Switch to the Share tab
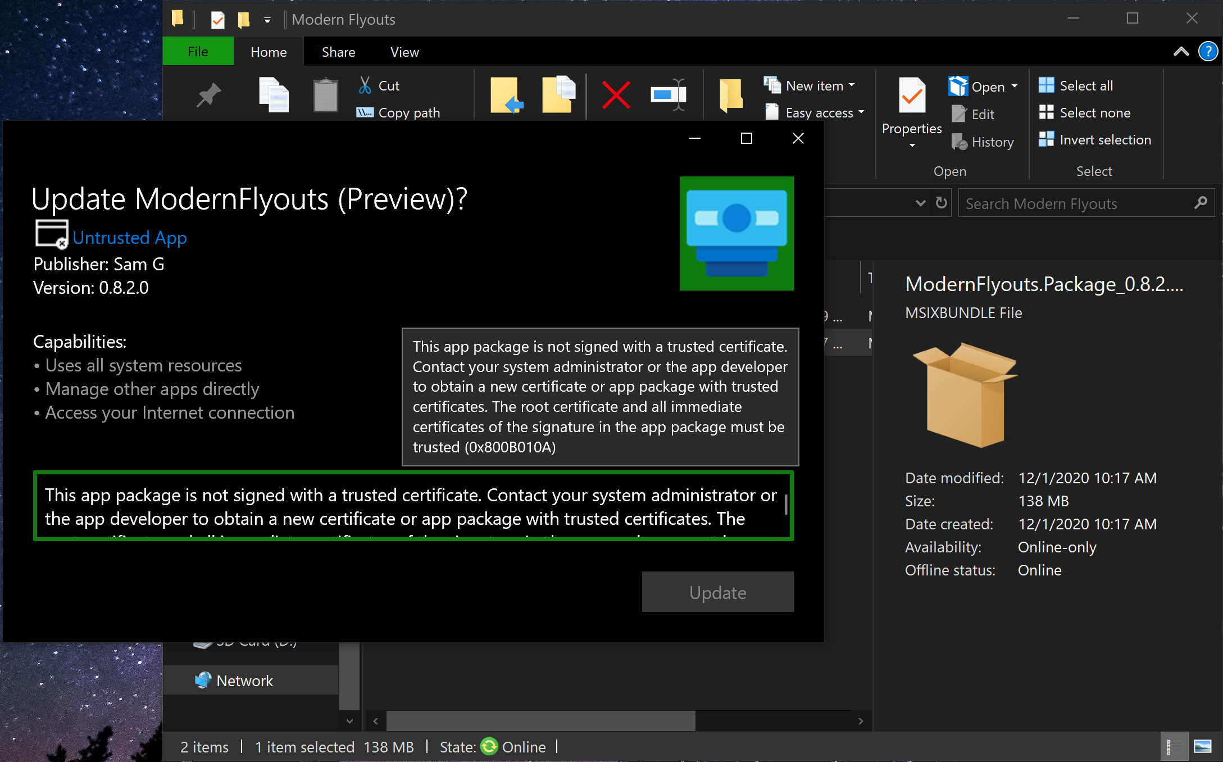The width and height of the screenshot is (1223, 762). click(338, 52)
